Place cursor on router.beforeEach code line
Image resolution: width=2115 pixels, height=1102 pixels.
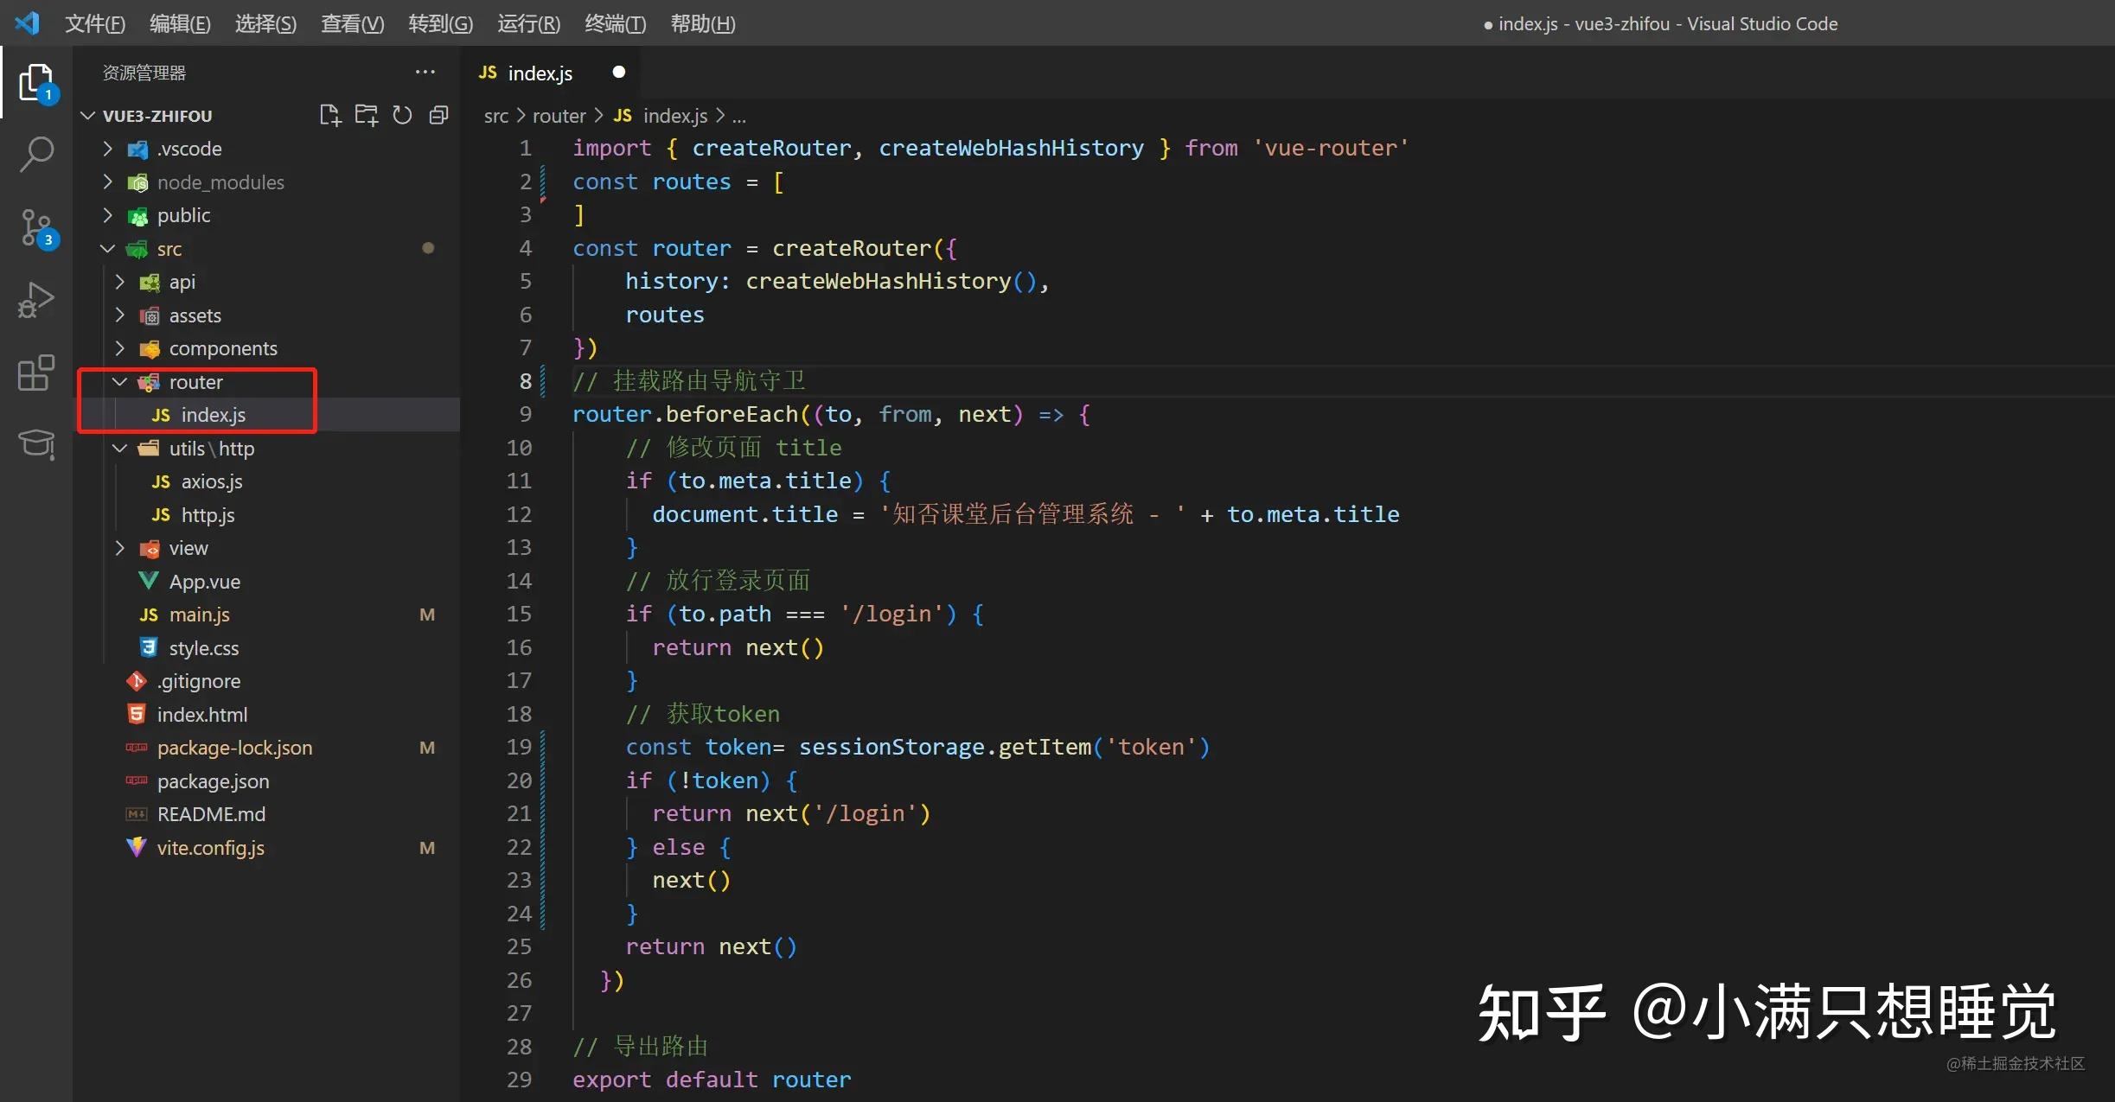pos(831,415)
